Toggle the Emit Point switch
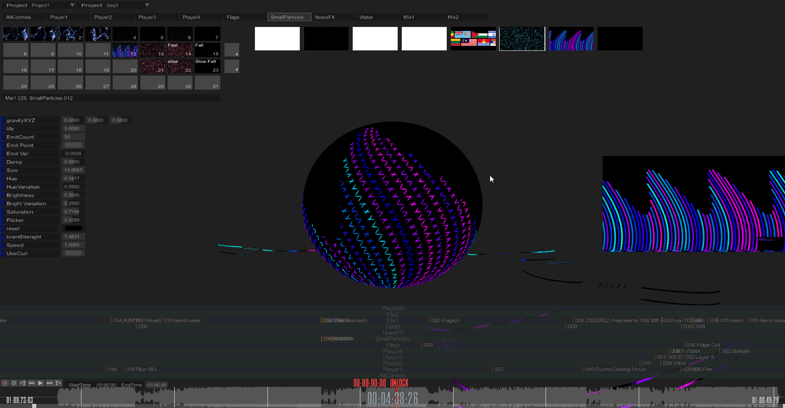The image size is (785, 408). pos(73,145)
